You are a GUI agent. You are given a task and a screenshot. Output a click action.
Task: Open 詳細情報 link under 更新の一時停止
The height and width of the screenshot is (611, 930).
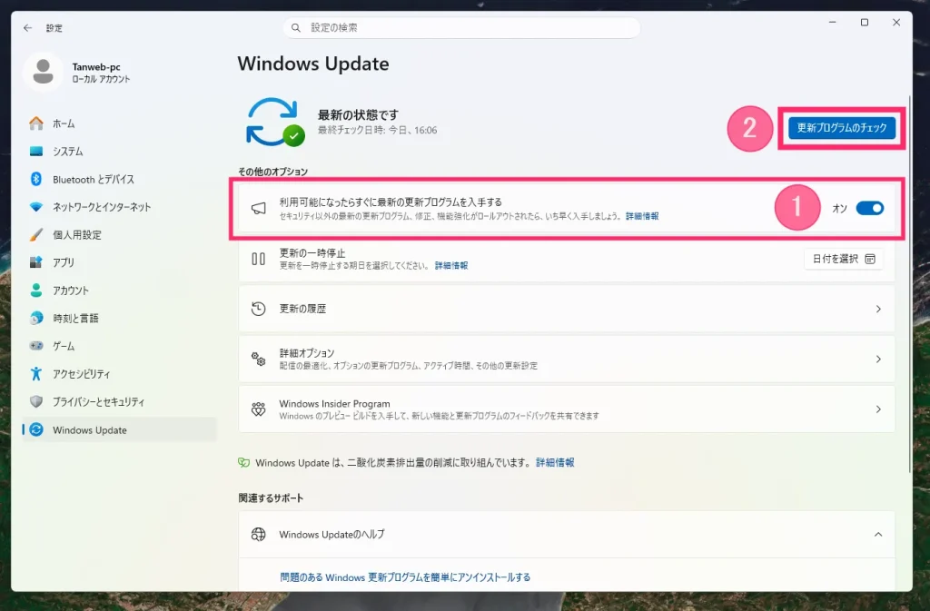coord(451,265)
